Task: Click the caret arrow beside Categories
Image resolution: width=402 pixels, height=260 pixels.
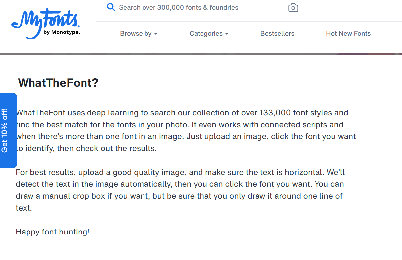Action: pos(227,34)
